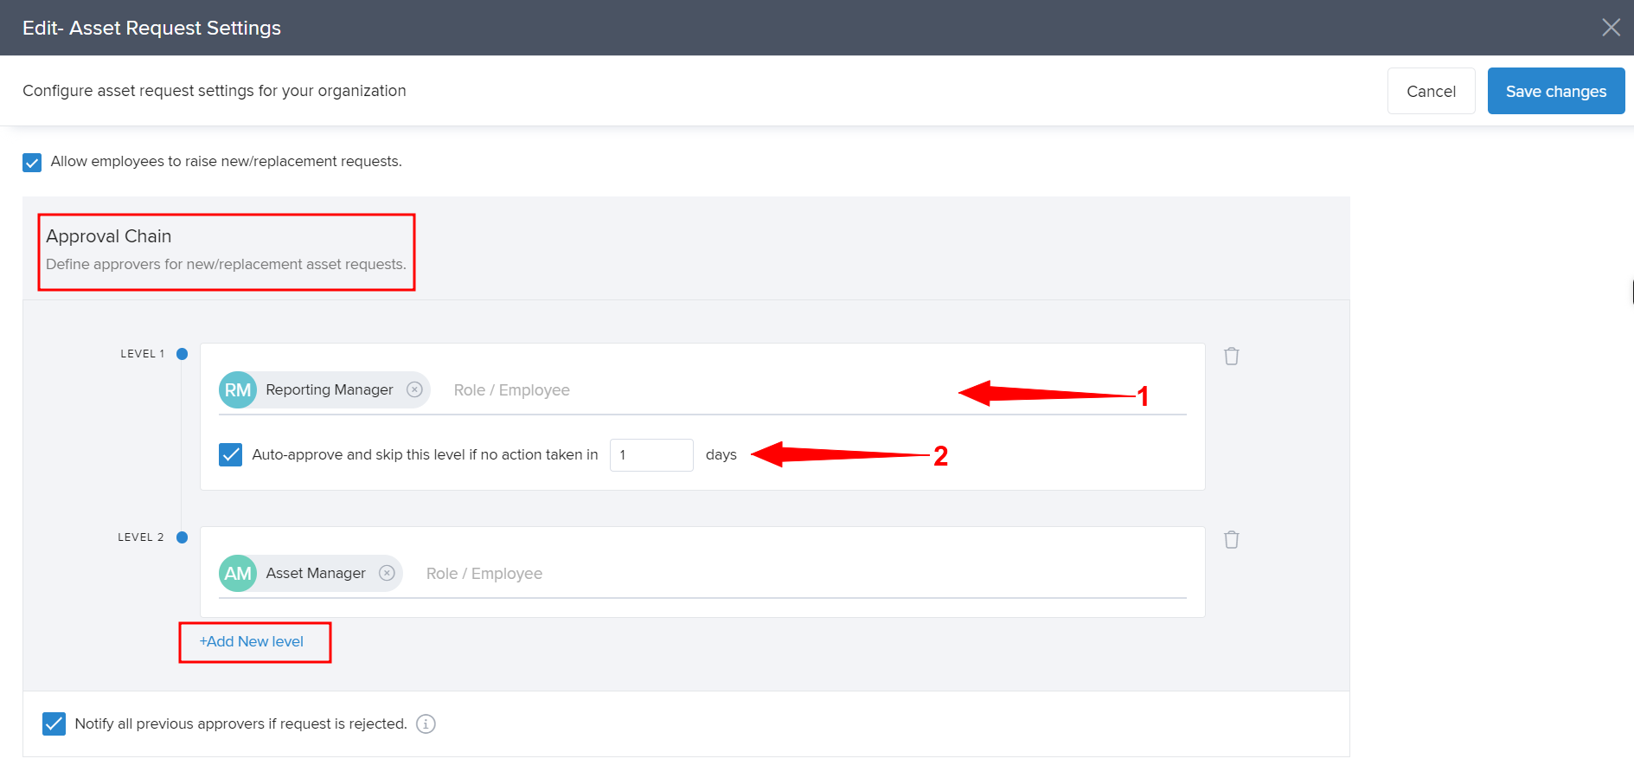This screenshot has height=778, width=1634.
Task: Close the Asset Request Settings dialog
Action: [x=1610, y=28]
